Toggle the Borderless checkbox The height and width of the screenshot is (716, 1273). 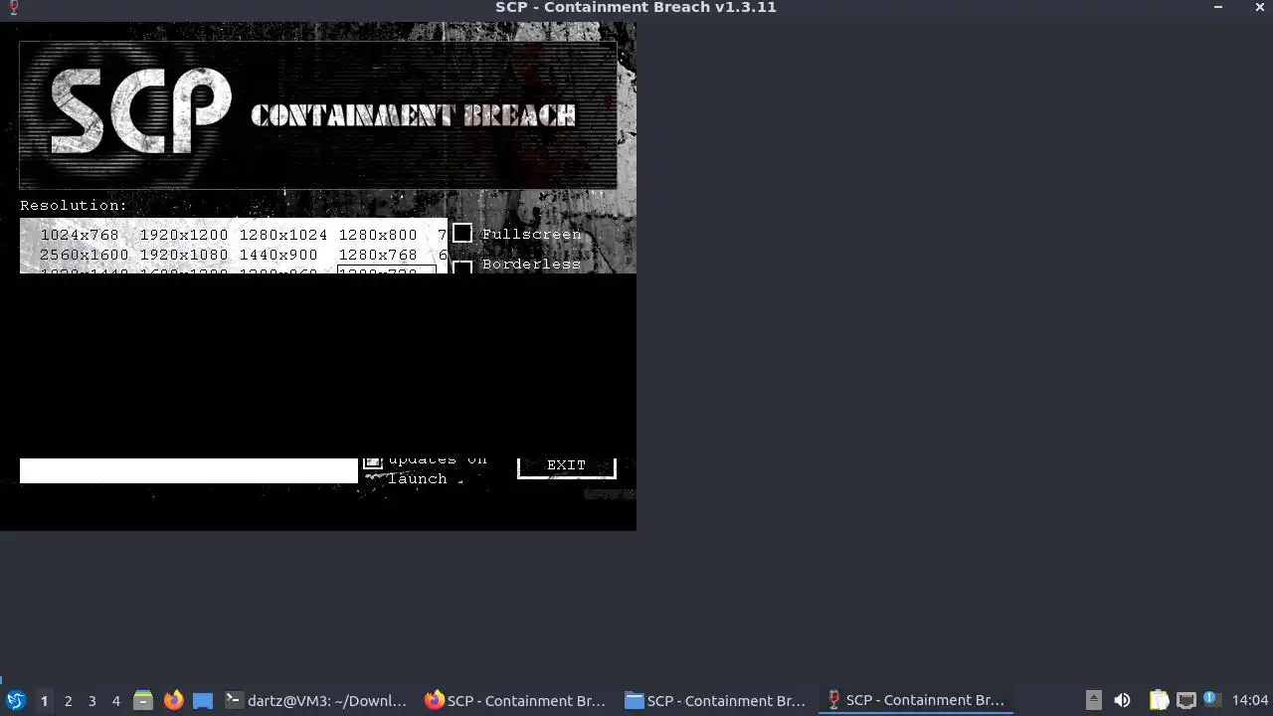click(462, 267)
